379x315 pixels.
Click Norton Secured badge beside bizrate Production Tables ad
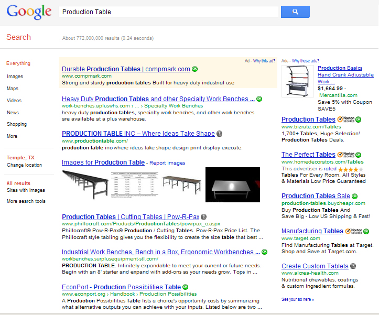point(346,119)
